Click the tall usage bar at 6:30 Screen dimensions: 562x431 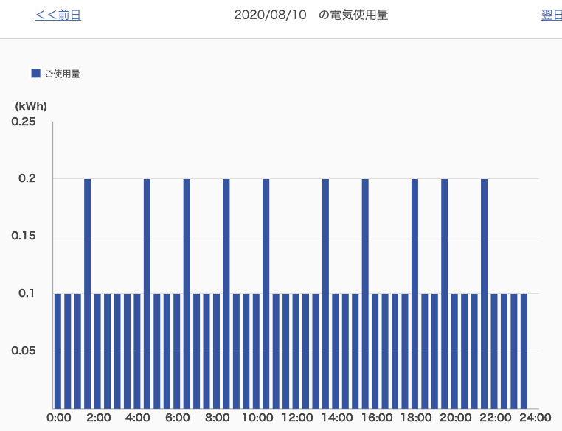tap(187, 293)
